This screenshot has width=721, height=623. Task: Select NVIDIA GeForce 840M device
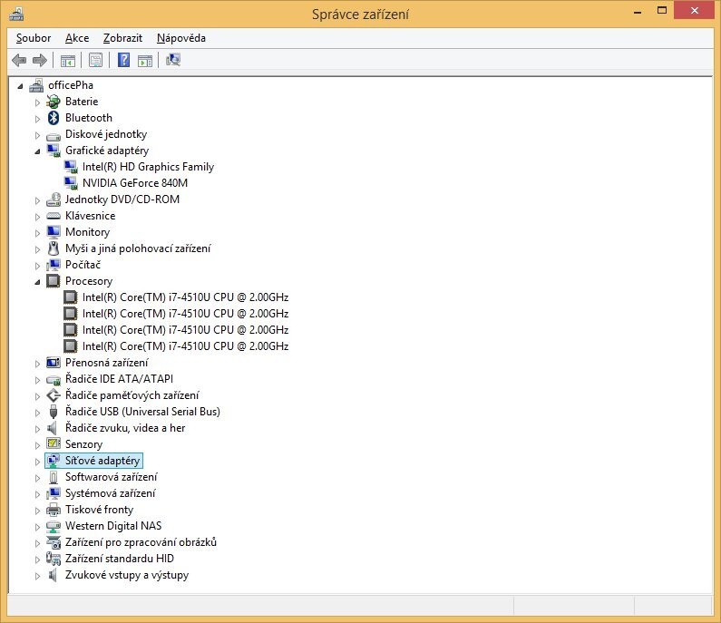click(x=135, y=183)
